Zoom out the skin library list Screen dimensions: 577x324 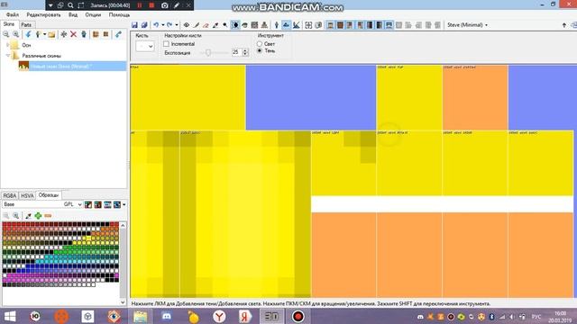pos(6,34)
